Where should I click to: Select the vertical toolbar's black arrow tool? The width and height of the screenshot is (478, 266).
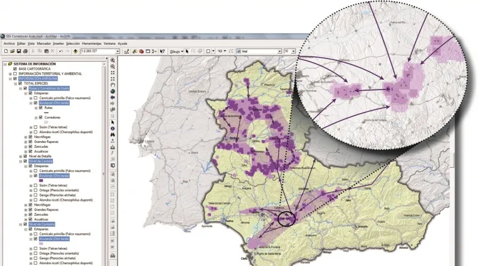point(113,122)
